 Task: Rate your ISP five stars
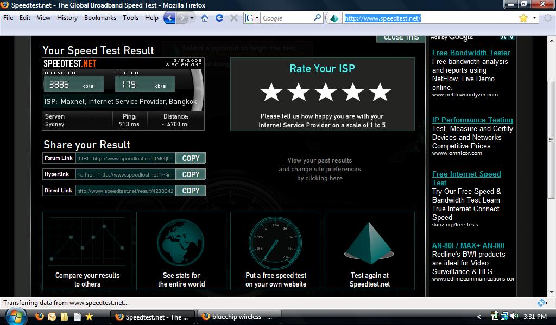[380, 92]
